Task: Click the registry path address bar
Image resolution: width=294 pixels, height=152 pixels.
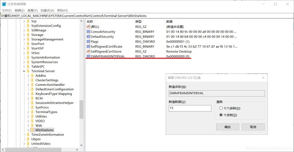Action: 147,16
